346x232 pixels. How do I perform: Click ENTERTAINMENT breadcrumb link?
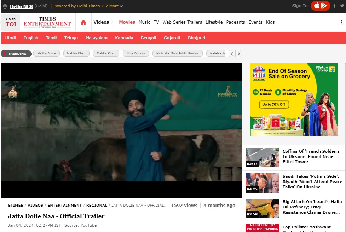coord(65,206)
